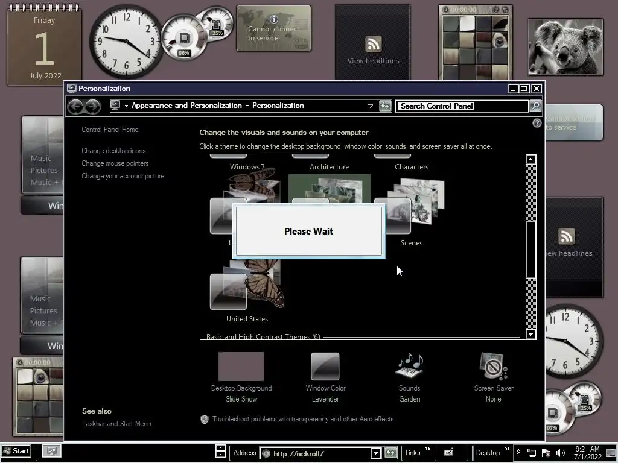Click the network icon in system tray
The width and height of the screenshot is (618, 463).
click(532, 453)
